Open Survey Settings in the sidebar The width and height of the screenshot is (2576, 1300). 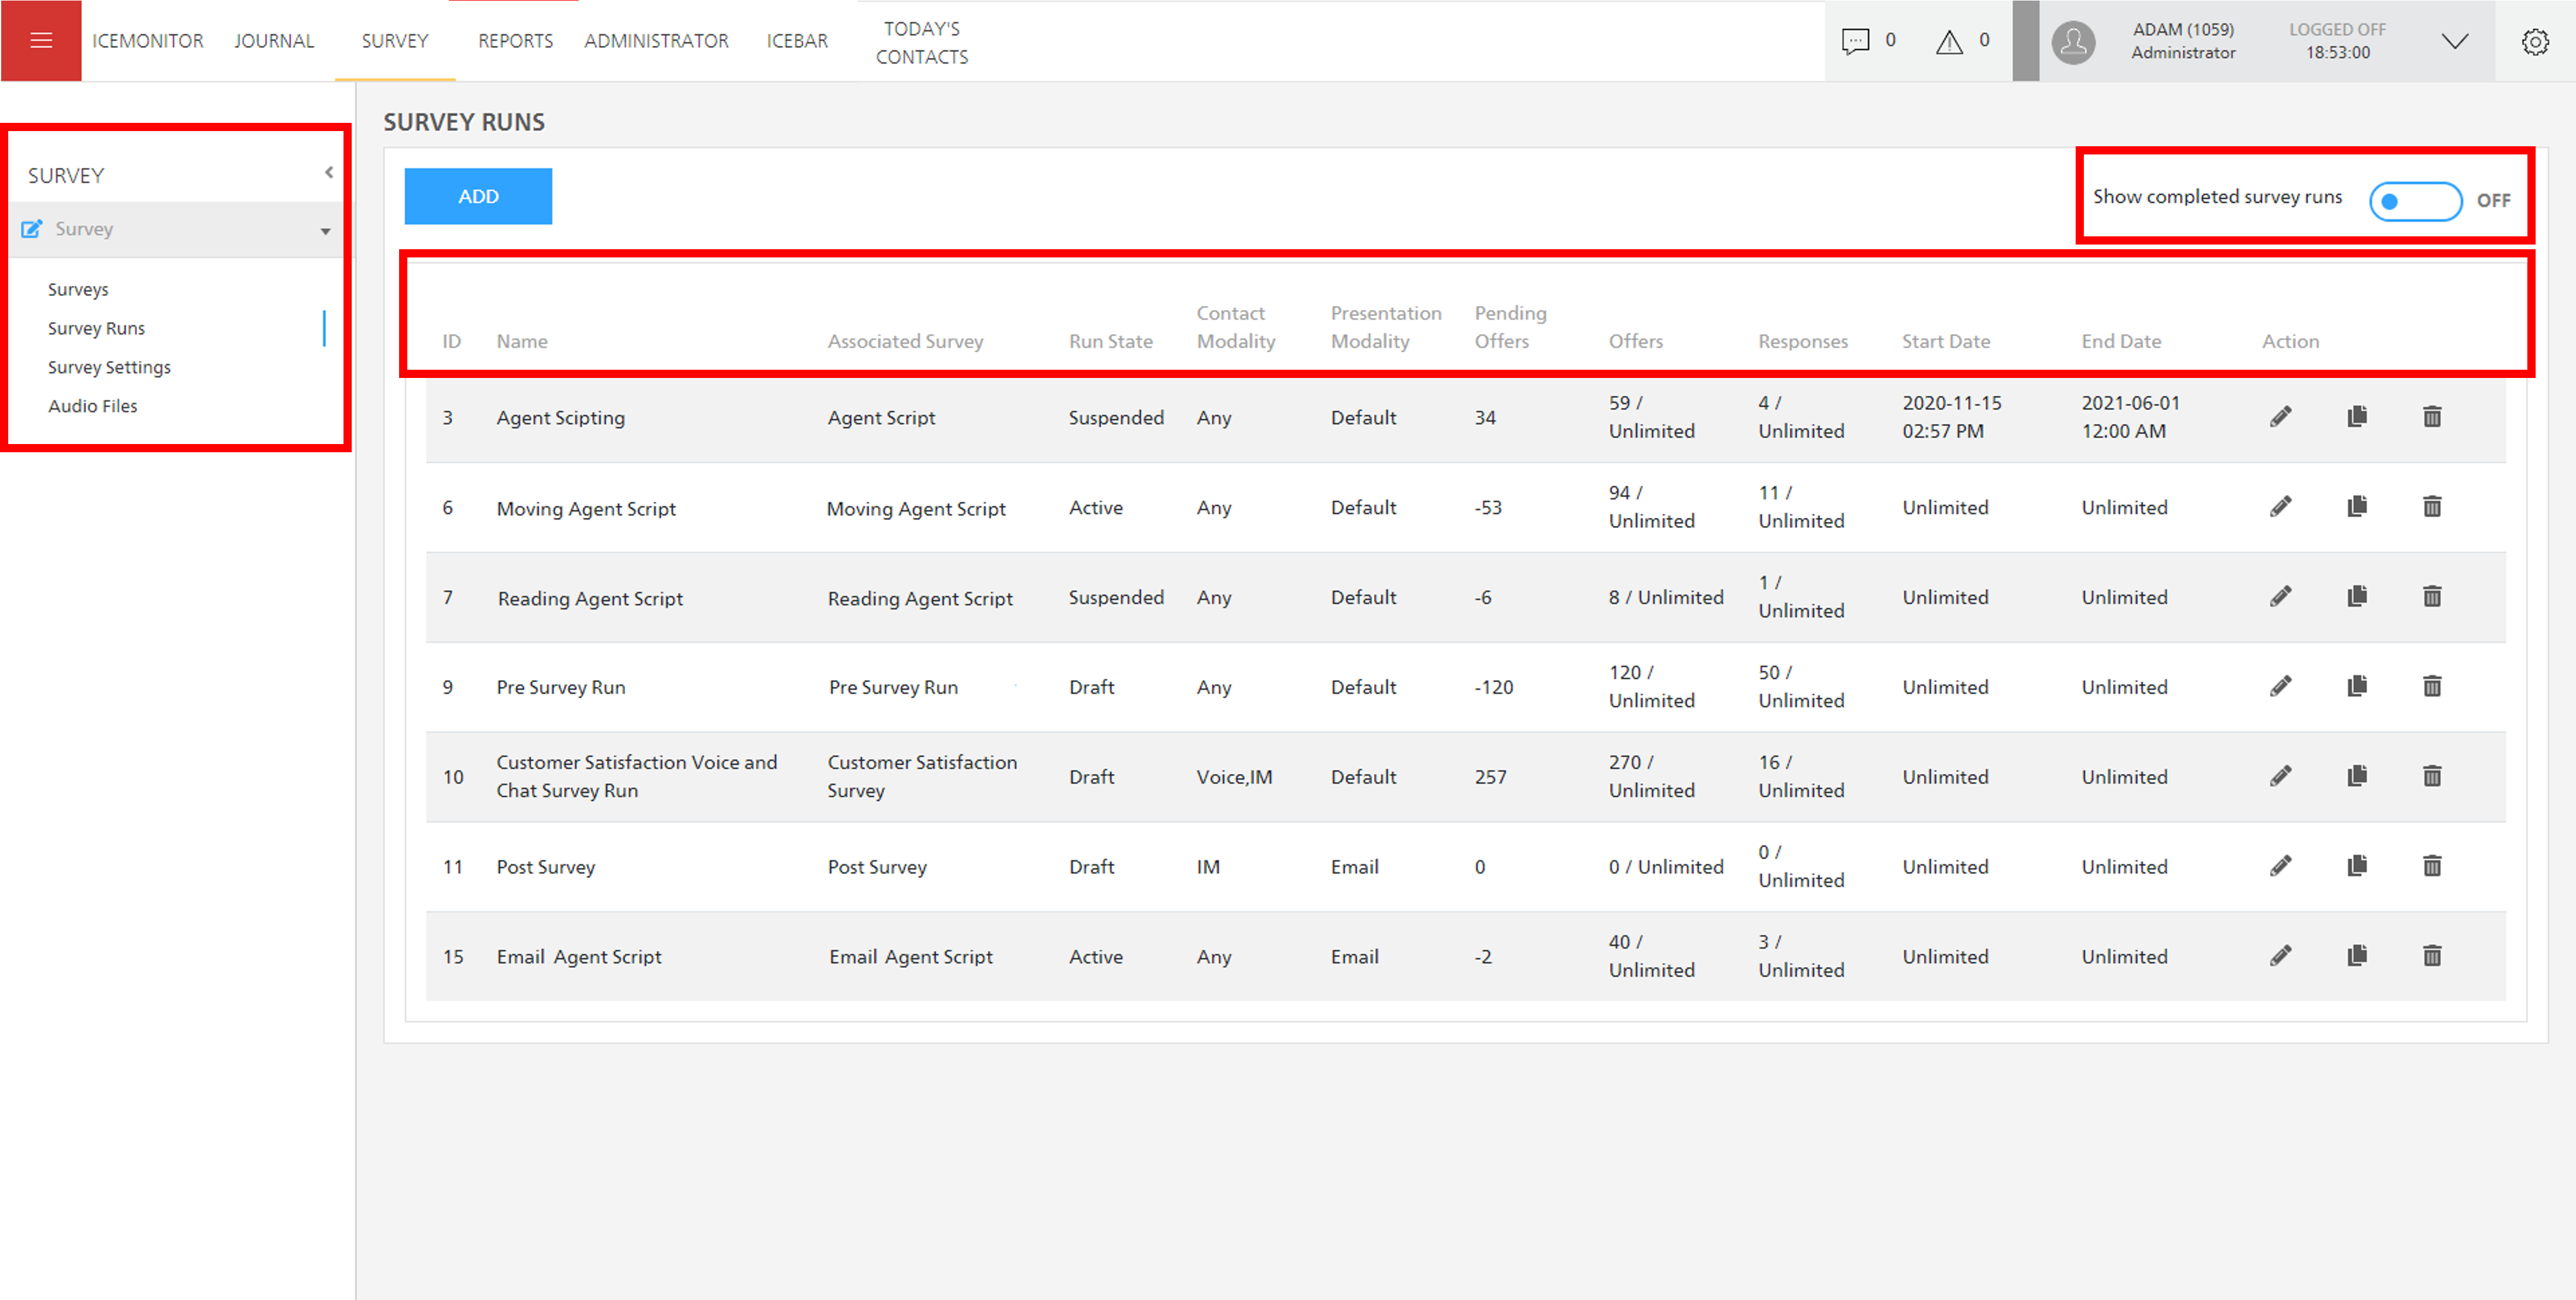(109, 367)
